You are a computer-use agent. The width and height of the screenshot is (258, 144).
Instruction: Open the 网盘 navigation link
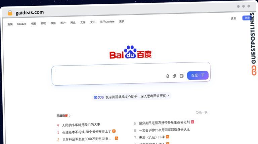[73, 23]
